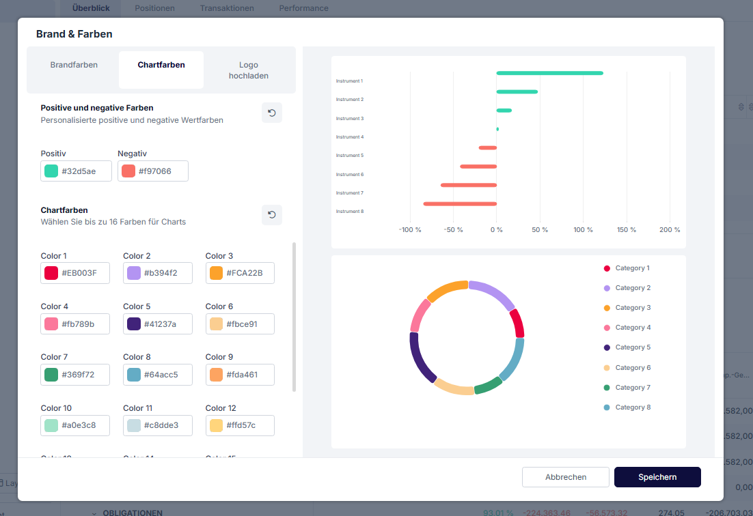
Task: Edit the Positiv hex value field
Action: click(83, 171)
